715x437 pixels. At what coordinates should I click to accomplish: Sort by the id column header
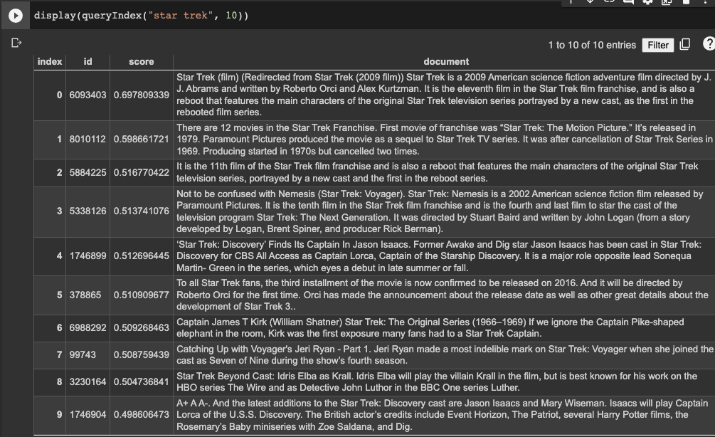(88, 62)
